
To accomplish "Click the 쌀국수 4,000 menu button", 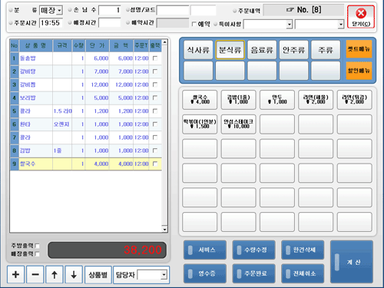I will pos(200,100).
